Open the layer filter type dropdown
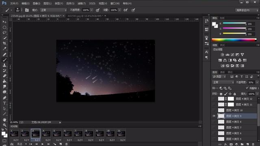This screenshot has width=260, height=146. [219, 77]
